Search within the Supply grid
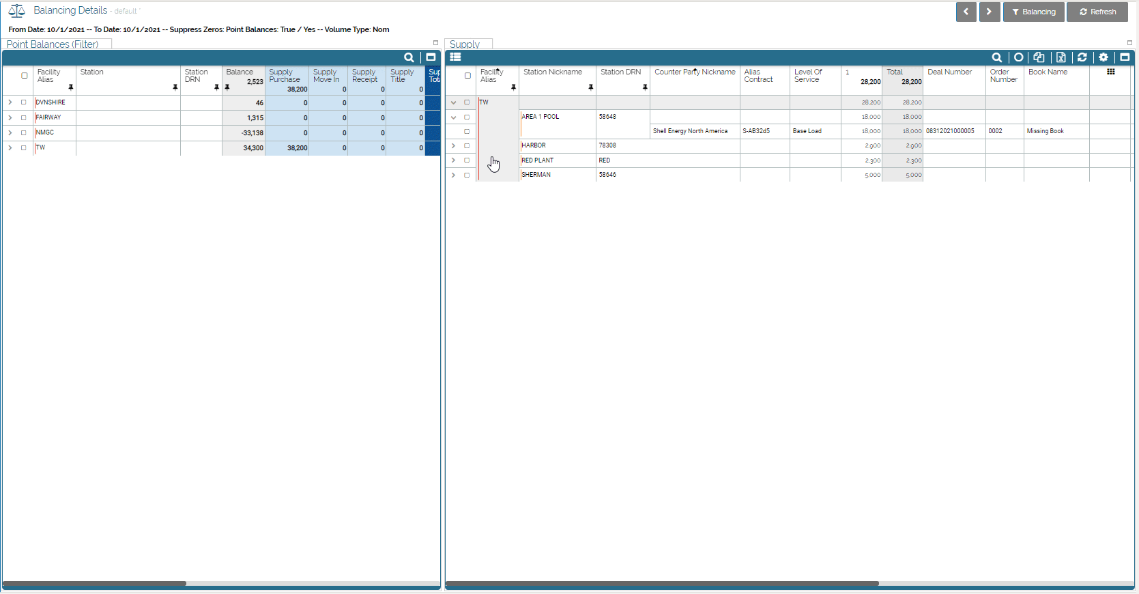This screenshot has height=594, width=1139. (996, 57)
